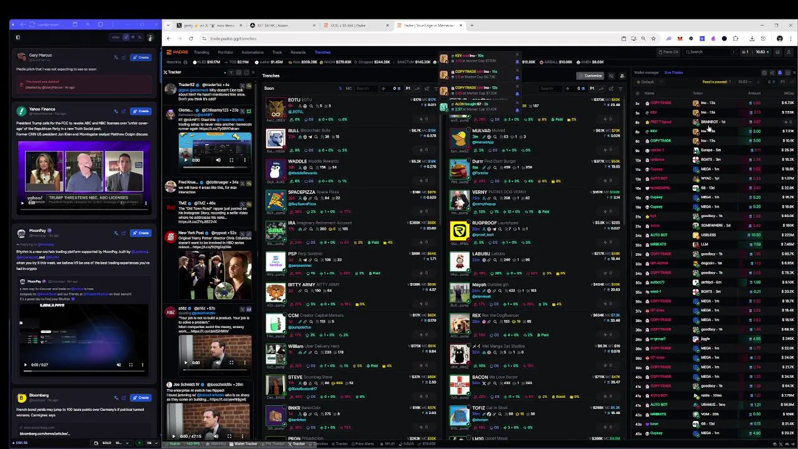Play the Cllioarmy123 tweet video in Tracker
Image resolution: width=798 pixels, height=449 pixels.
185,160
